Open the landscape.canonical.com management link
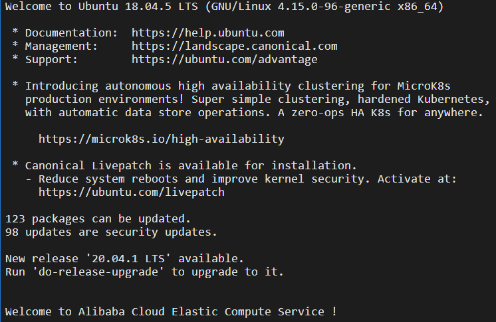 pyautogui.click(x=234, y=46)
